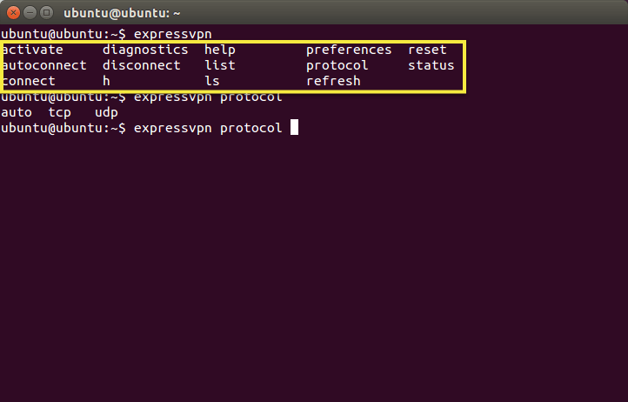Image resolution: width=628 pixels, height=402 pixels.
Task: Click the tcp protocol option
Action: pos(60,113)
